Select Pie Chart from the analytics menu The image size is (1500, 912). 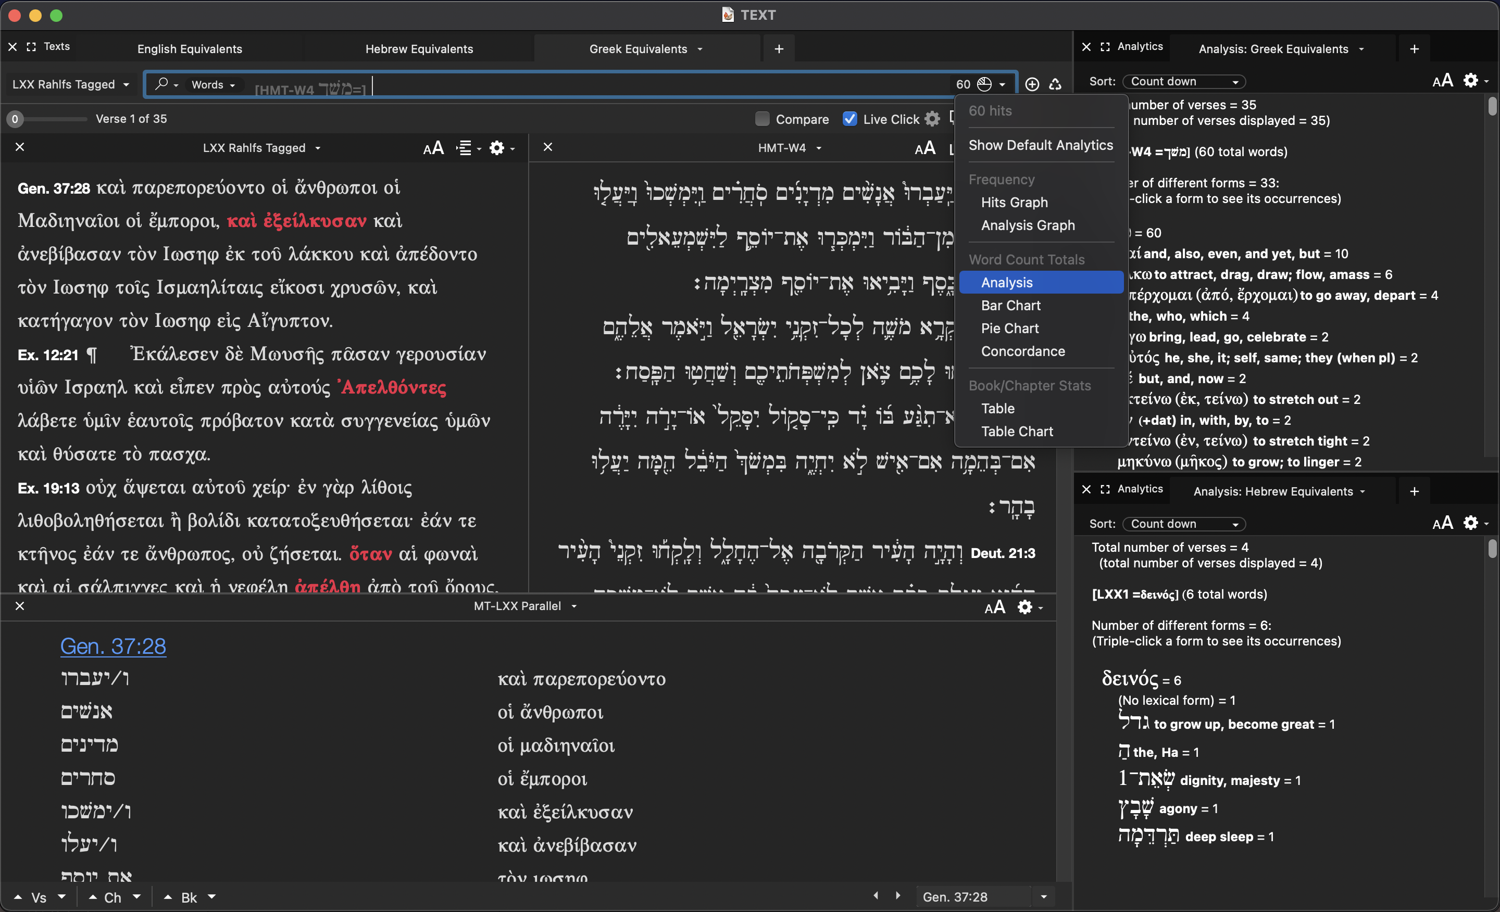click(x=1009, y=328)
